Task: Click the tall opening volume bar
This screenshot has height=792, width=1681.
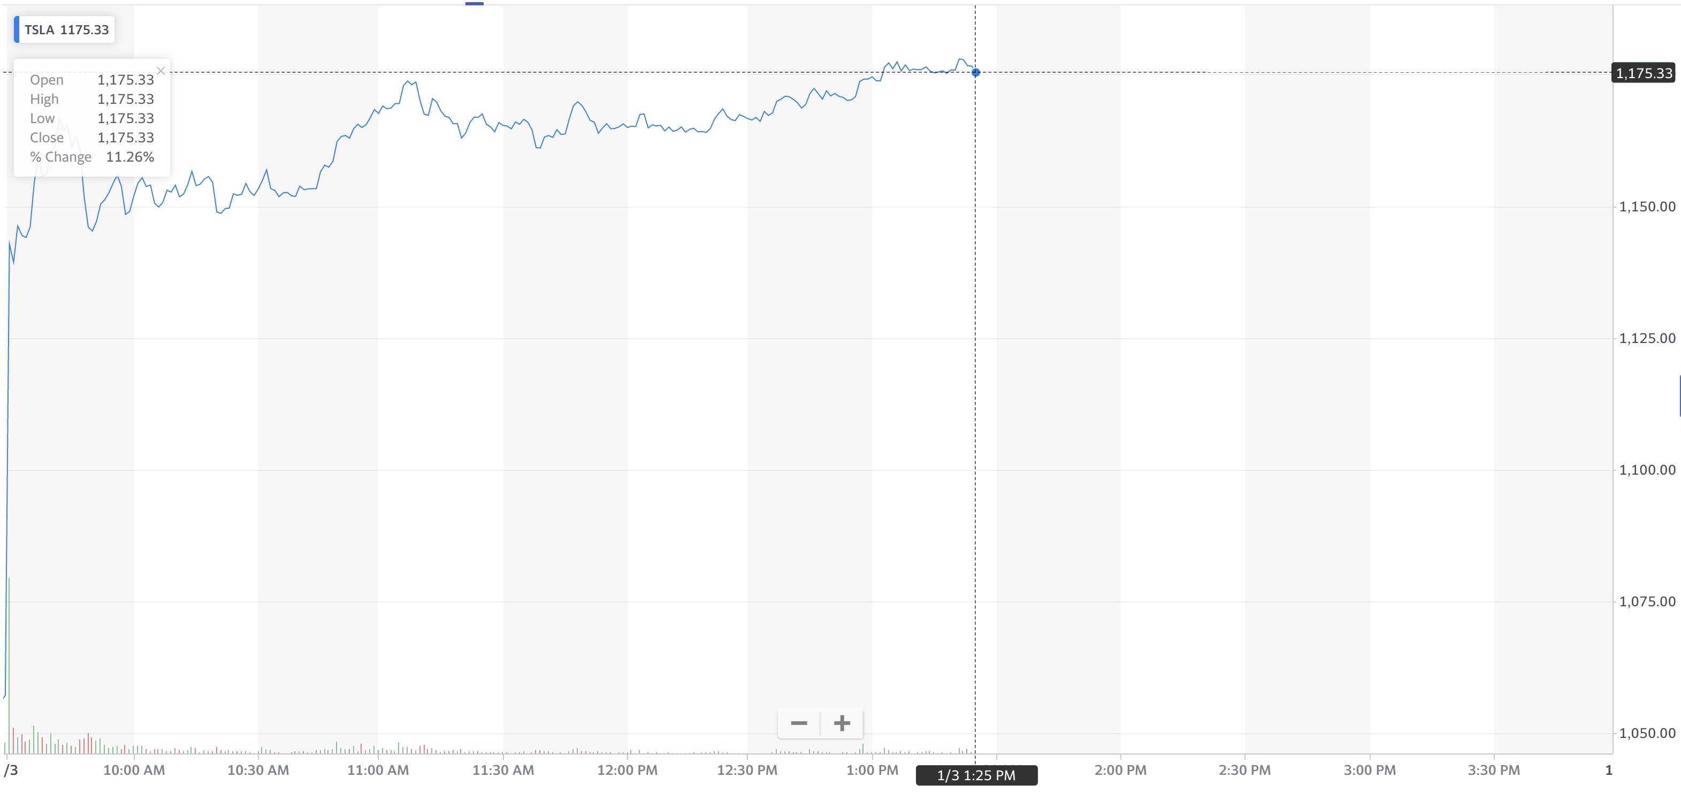Action: pyautogui.click(x=9, y=666)
